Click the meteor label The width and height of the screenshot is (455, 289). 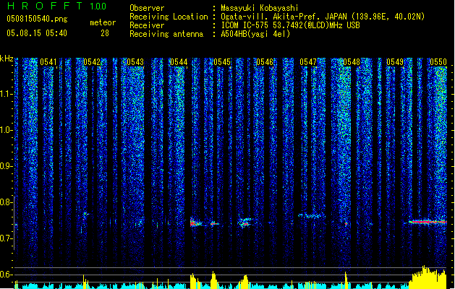coord(103,22)
